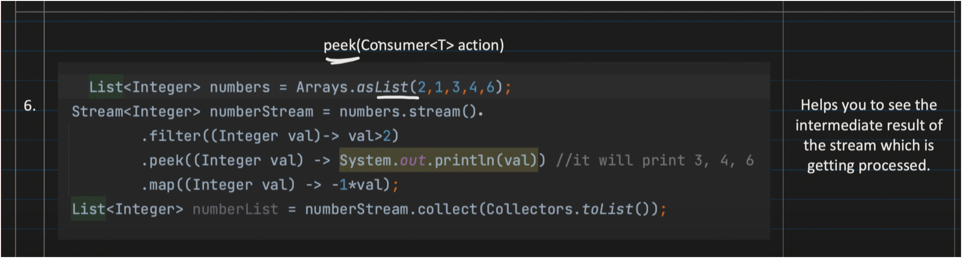
Task: Click the "peek(Consumer<T> action)" heading
Action: [414, 46]
